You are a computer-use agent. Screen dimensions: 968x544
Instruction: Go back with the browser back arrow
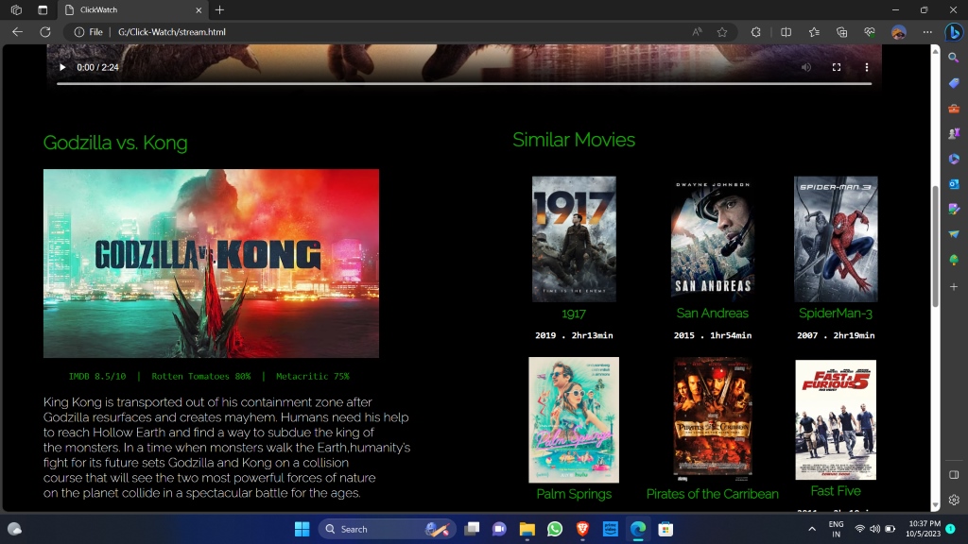click(x=17, y=32)
